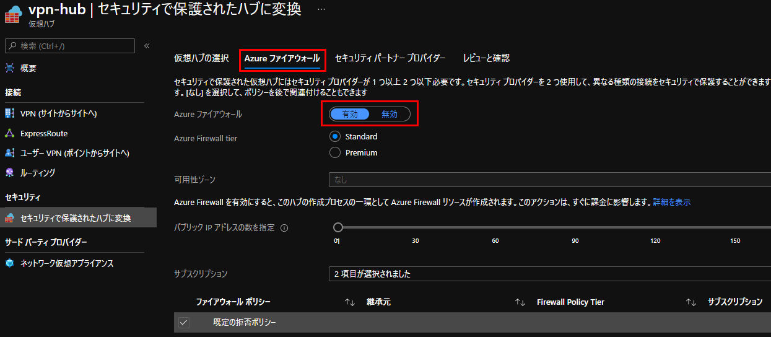Click the ExpressRoute triangle icon
Image resolution: width=771 pixels, height=337 pixels.
9,133
